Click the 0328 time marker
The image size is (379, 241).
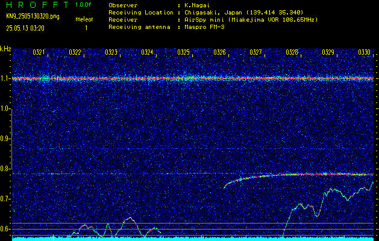tap(292, 52)
